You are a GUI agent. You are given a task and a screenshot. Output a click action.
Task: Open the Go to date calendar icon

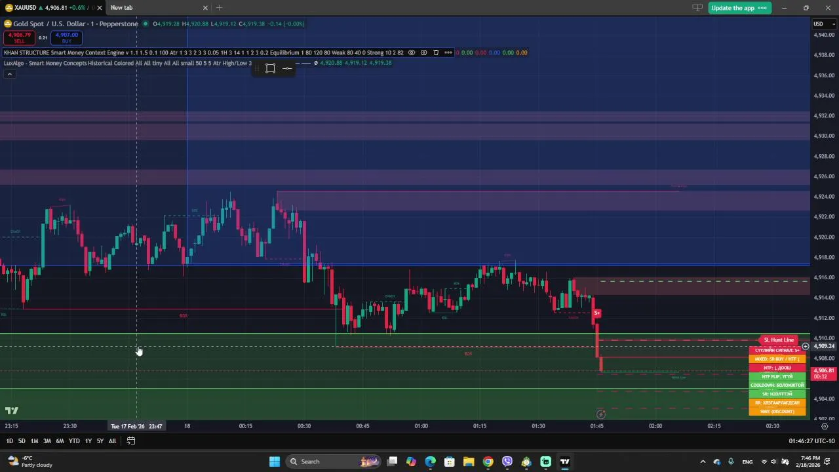coord(131,441)
